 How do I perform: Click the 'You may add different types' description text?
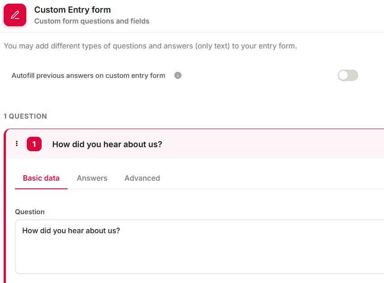[150, 46]
